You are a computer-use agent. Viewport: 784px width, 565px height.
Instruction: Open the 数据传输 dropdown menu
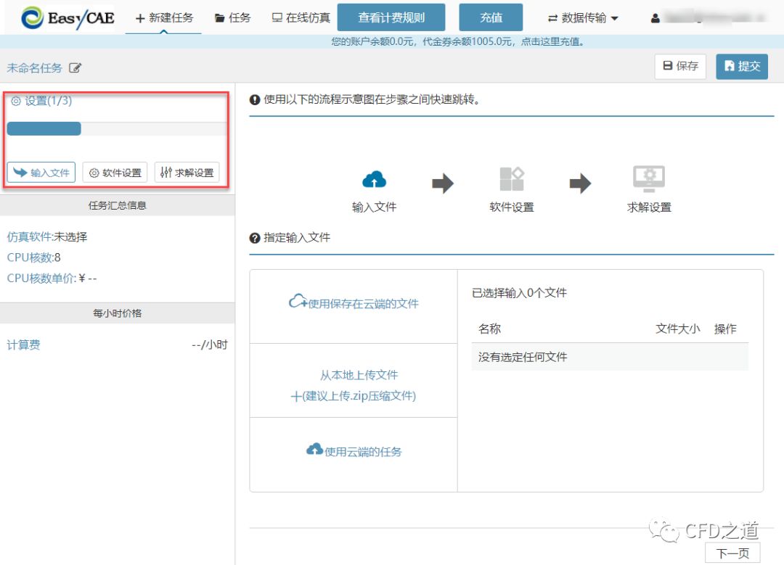click(583, 18)
